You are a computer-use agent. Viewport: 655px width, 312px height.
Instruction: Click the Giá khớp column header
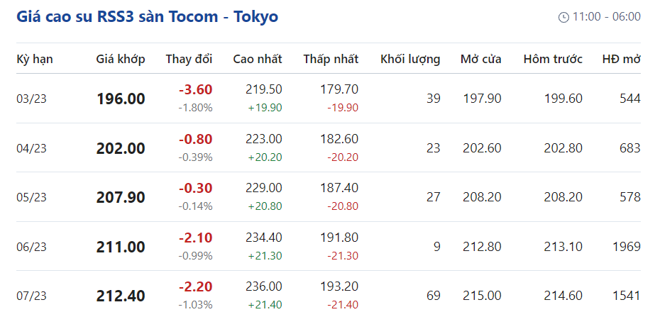coord(121,60)
